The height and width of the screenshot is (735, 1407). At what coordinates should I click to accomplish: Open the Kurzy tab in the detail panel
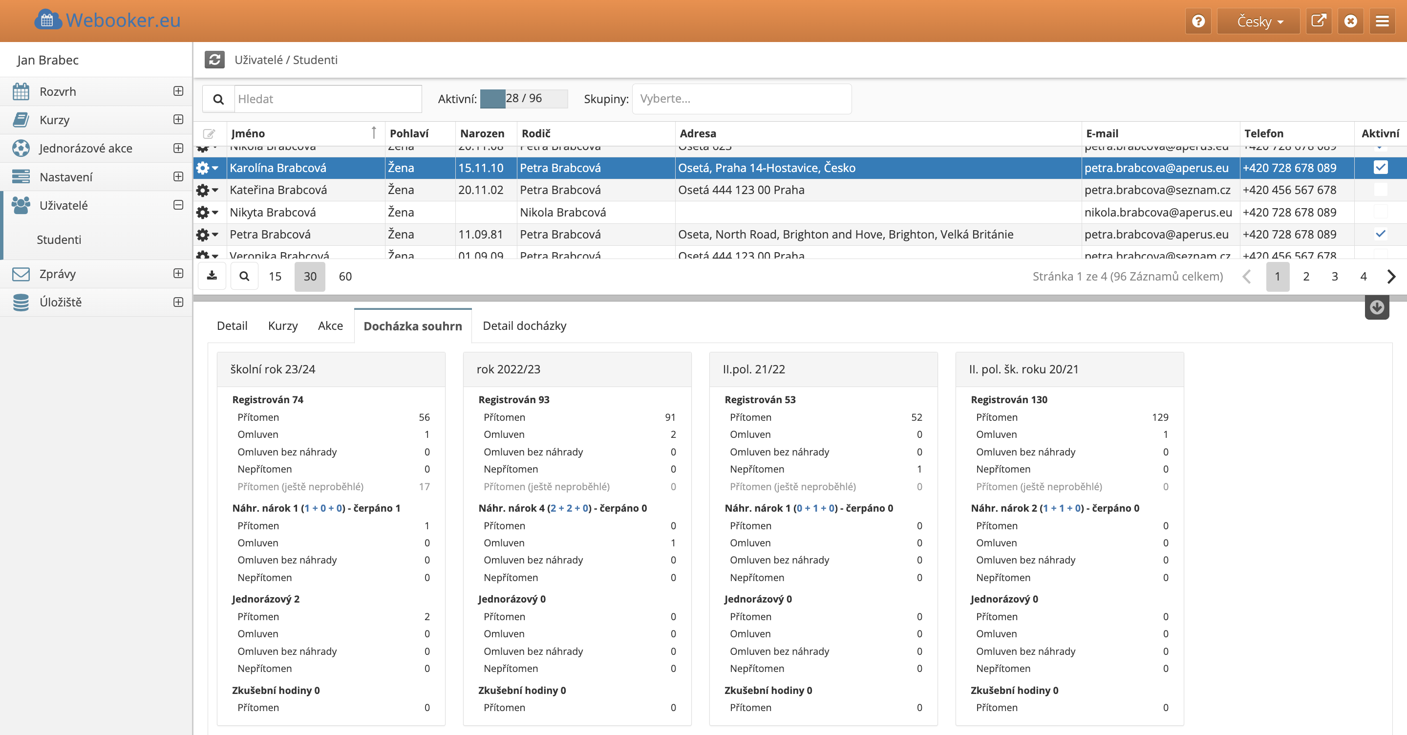click(282, 325)
